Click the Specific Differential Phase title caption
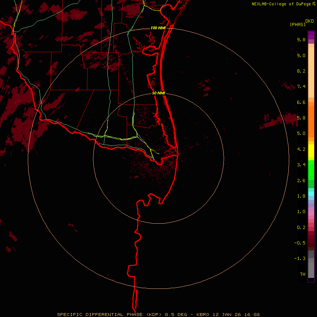The height and width of the screenshot is (317, 317). coord(158,315)
